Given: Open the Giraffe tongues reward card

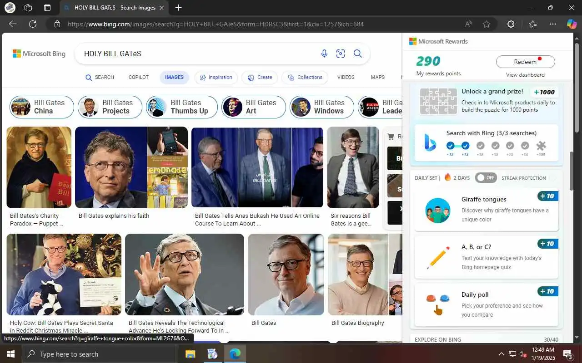Looking at the screenshot, I should tap(487, 210).
